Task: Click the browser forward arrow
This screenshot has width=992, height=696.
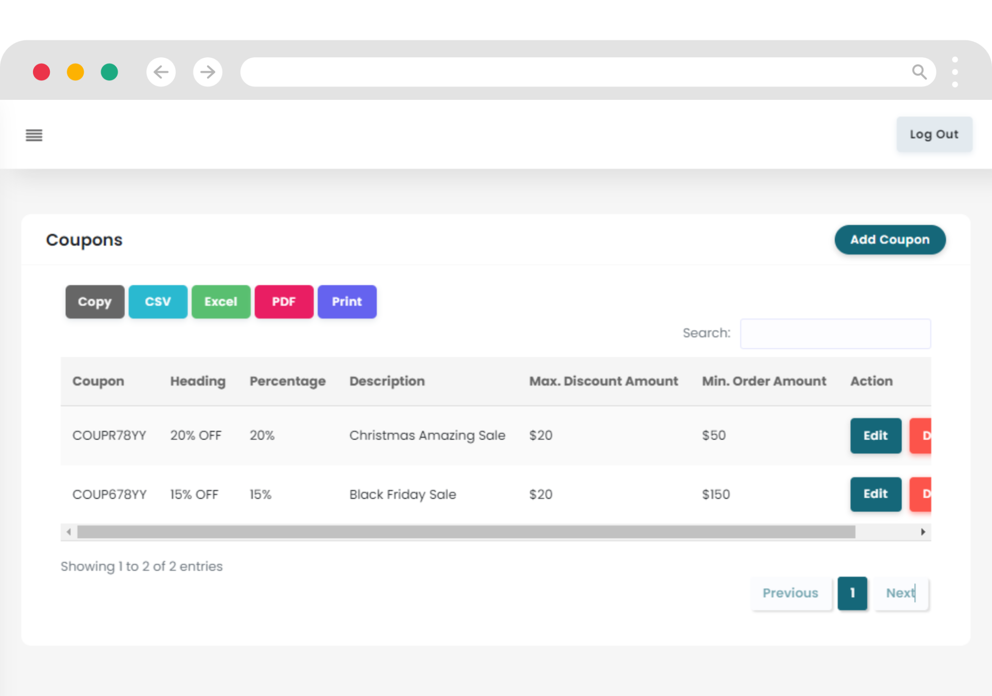Action: tap(207, 72)
